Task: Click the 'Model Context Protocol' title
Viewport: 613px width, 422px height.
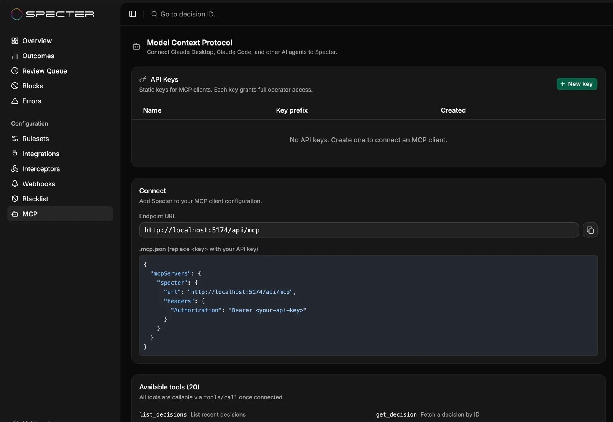Action: 189,43
